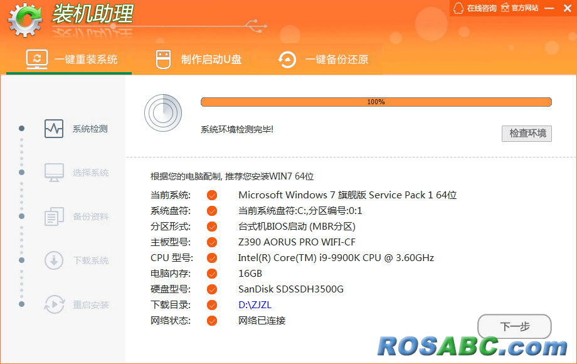The image size is (577, 364).
Task: Click the SanDisk SDSSDH3500G disk text
Action: click(291, 289)
